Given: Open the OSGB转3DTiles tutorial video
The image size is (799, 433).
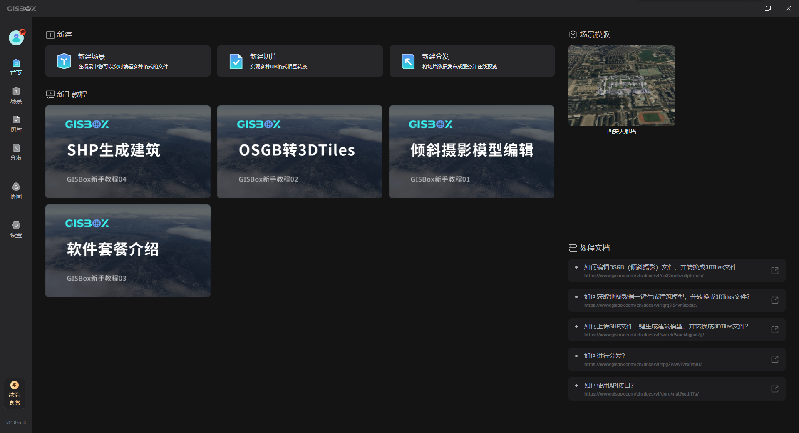Looking at the screenshot, I should (300, 152).
